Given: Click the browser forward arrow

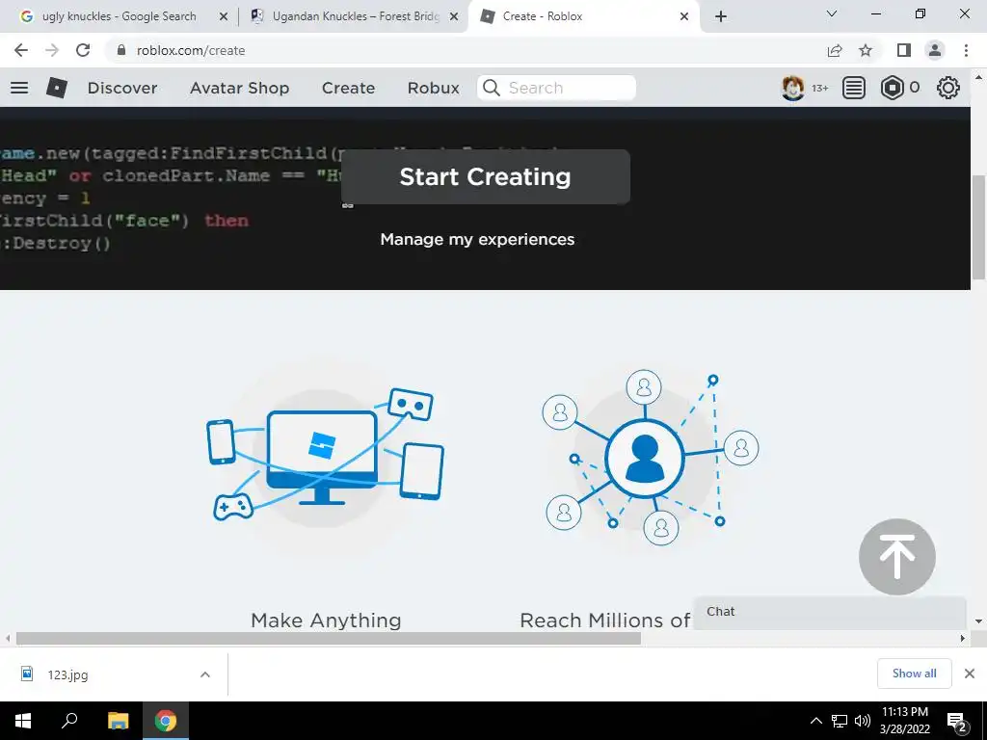Looking at the screenshot, I should [52, 50].
